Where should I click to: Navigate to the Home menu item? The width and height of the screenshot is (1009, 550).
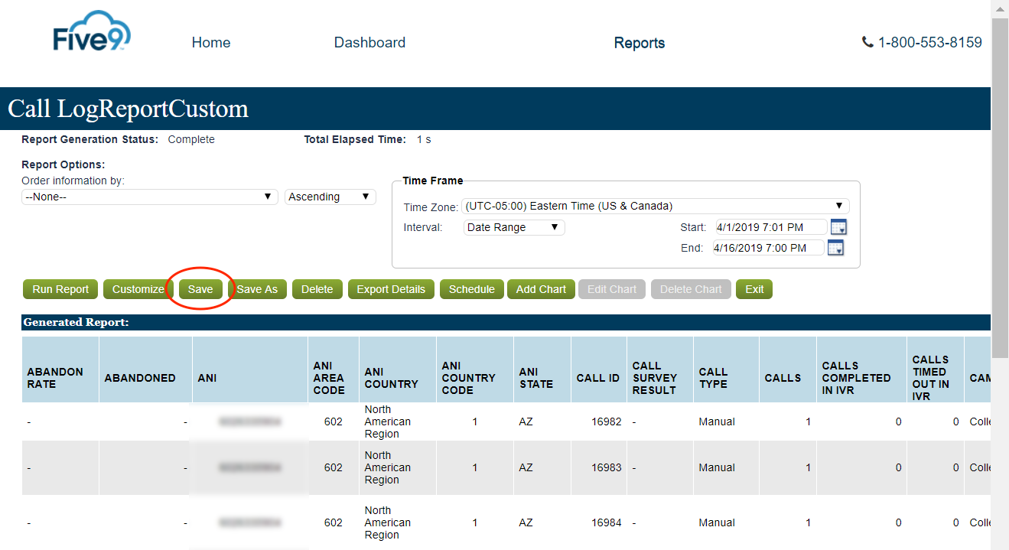[210, 42]
